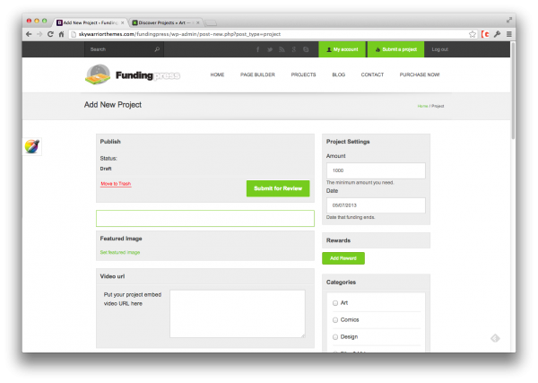Switch to Add New Project tab

(x=90, y=22)
